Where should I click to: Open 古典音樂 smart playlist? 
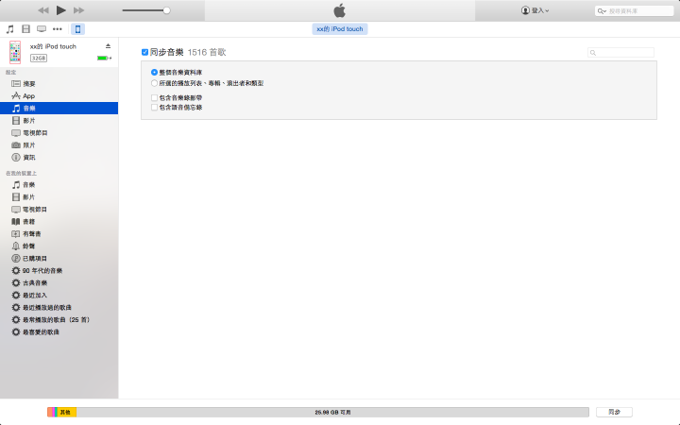coord(59,282)
